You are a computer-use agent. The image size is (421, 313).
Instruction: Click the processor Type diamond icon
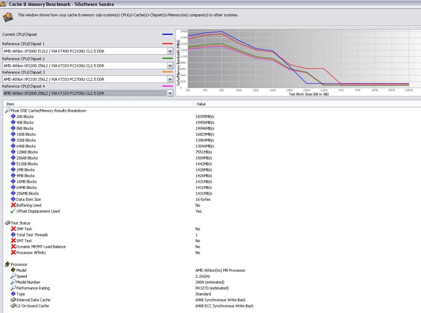point(13,294)
